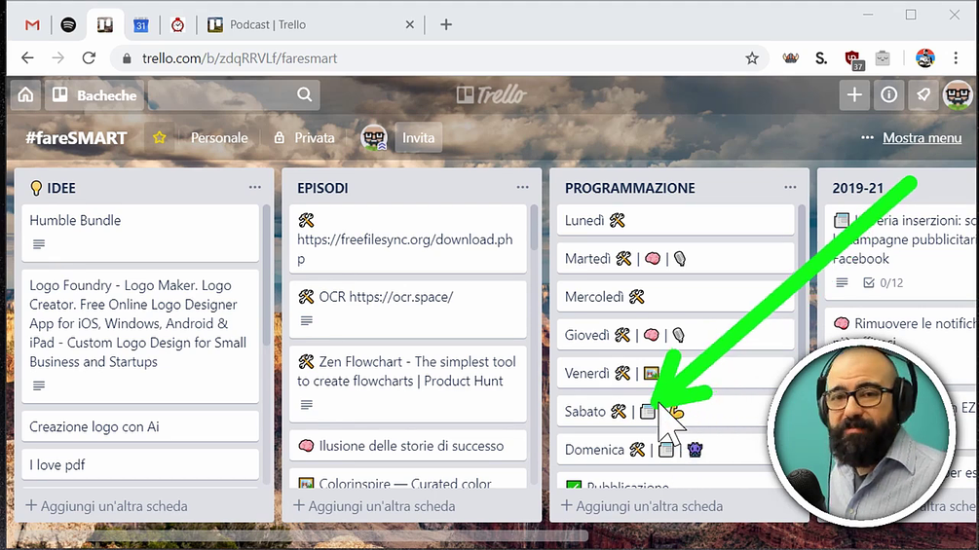This screenshot has height=550, width=979.
Task: Toggle the board star favorite
Action: tap(159, 138)
